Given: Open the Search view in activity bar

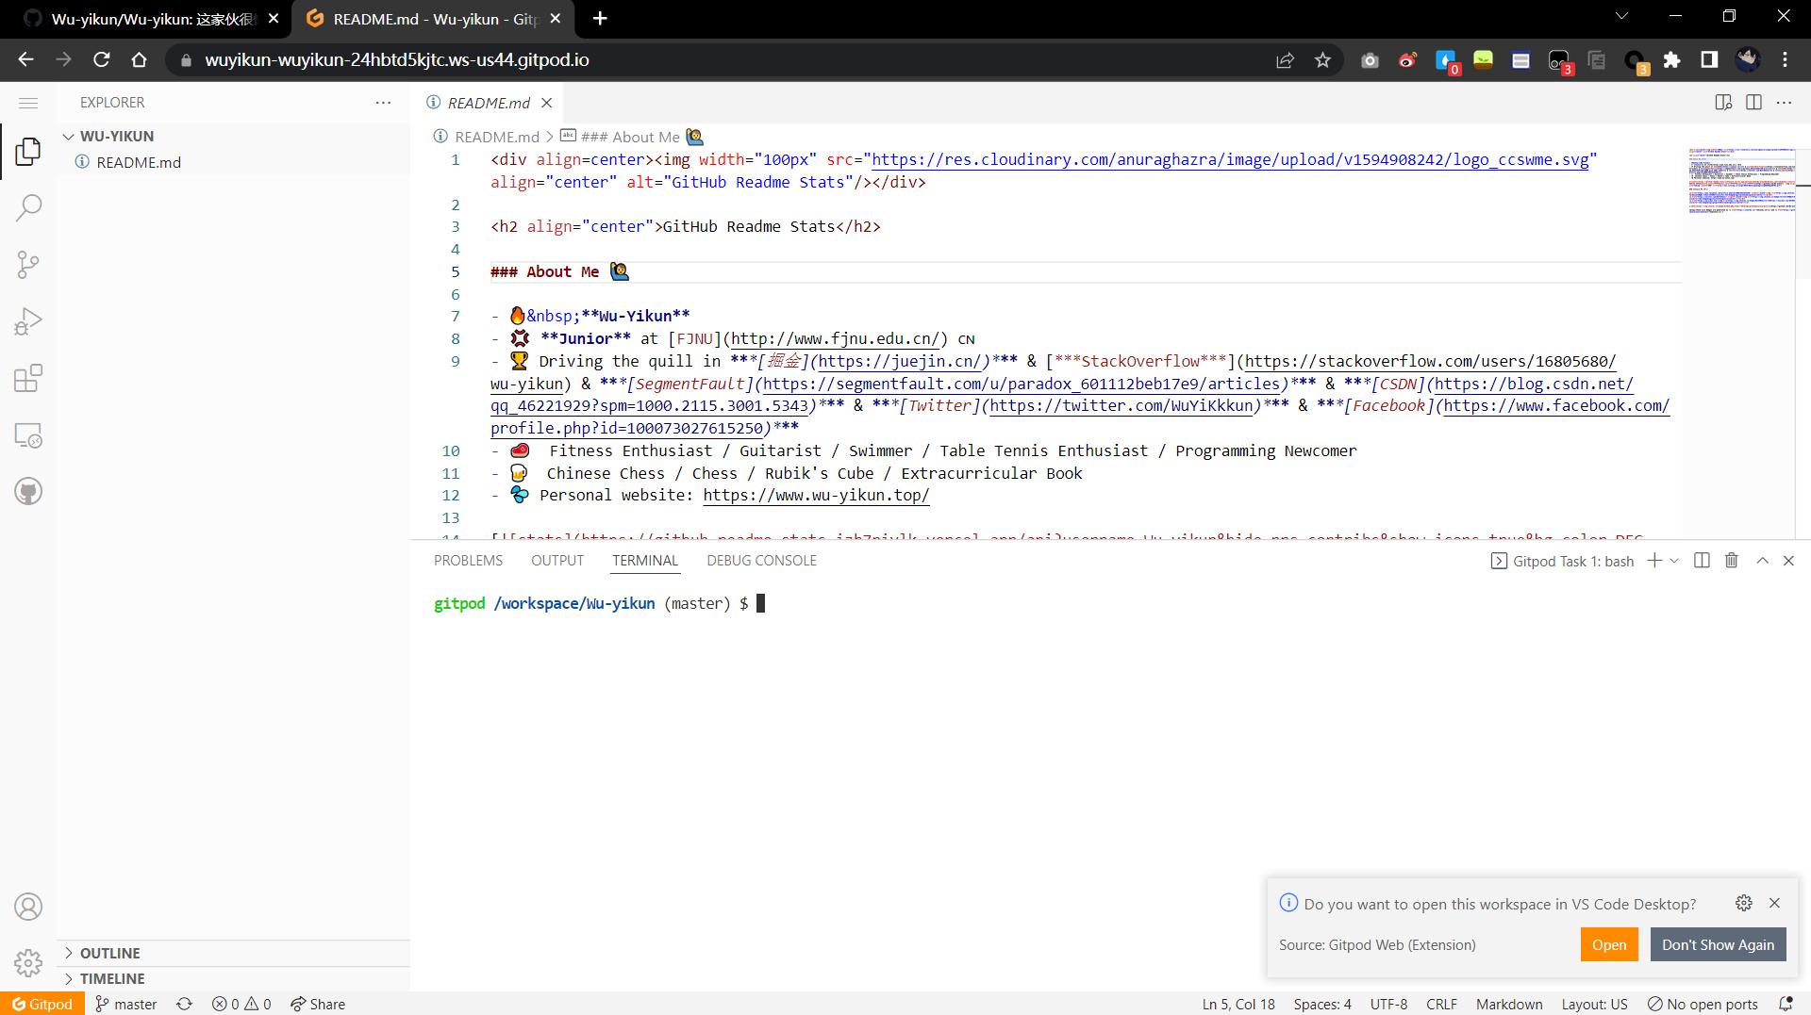Looking at the screenshot, I should tap(28, 207).
